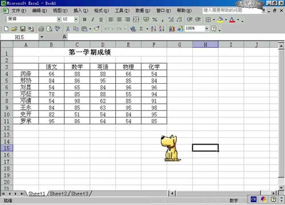Toggle underline formatting
This screenshot has width=285, height=205.
[x=101, y=19]
